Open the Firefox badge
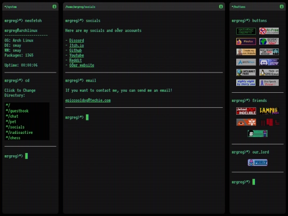Screen dimensions: 288x216 [246, 41]
